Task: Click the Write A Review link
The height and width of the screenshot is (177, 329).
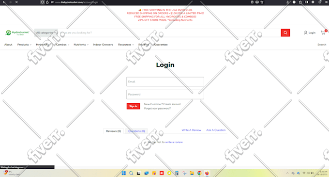Action: point(192,130)
